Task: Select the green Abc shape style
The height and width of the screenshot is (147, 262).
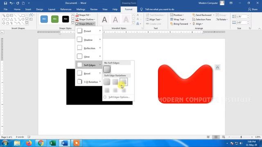Action: [x=55, y=19]
